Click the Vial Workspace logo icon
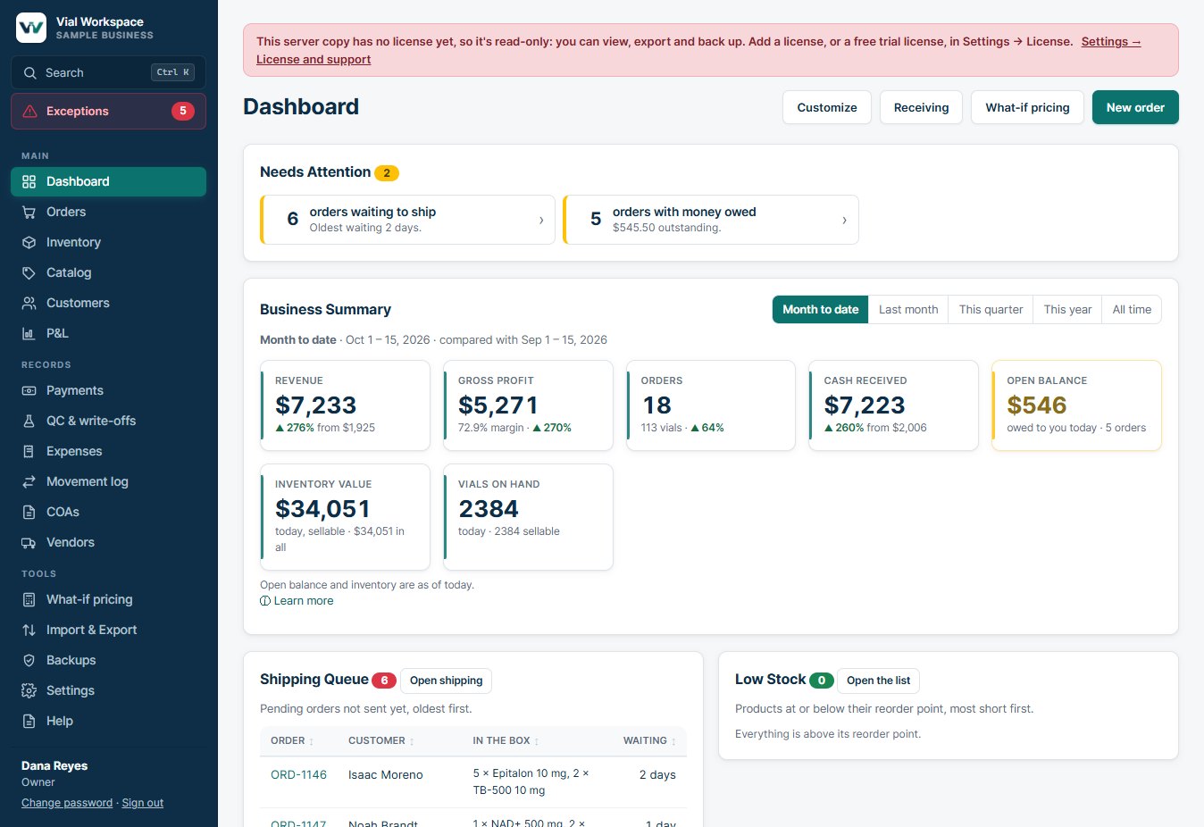The width and height of the screenshot is (1204, 827). click(x=31, y=28)
